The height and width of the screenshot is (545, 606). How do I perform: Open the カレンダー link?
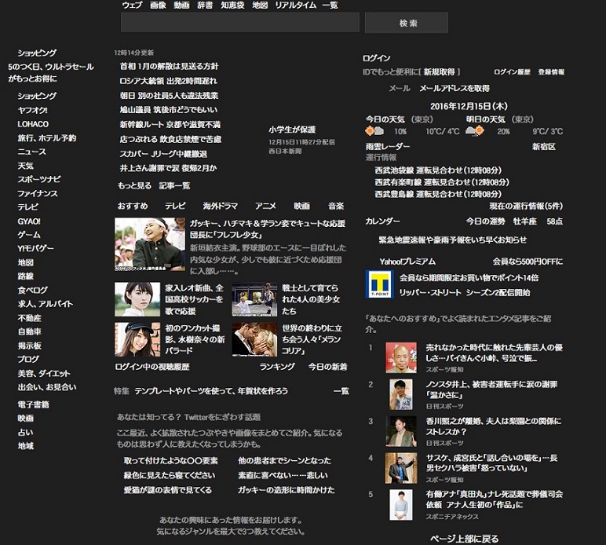[x=382, y=221]
